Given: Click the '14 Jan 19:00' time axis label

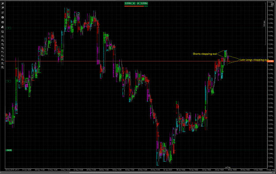Looking at the screenshot, I should click(x=193, y=170).
